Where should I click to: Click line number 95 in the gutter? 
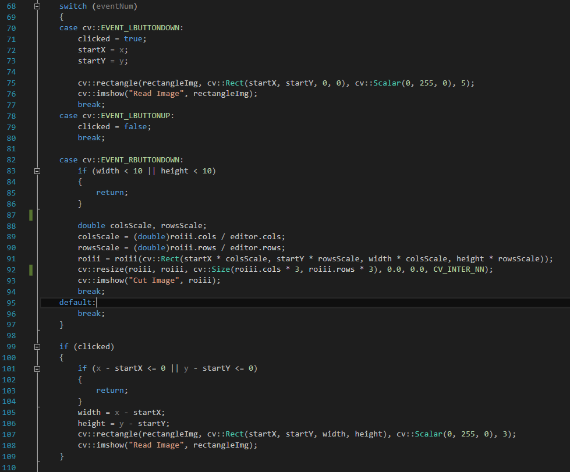click(11, 303)
